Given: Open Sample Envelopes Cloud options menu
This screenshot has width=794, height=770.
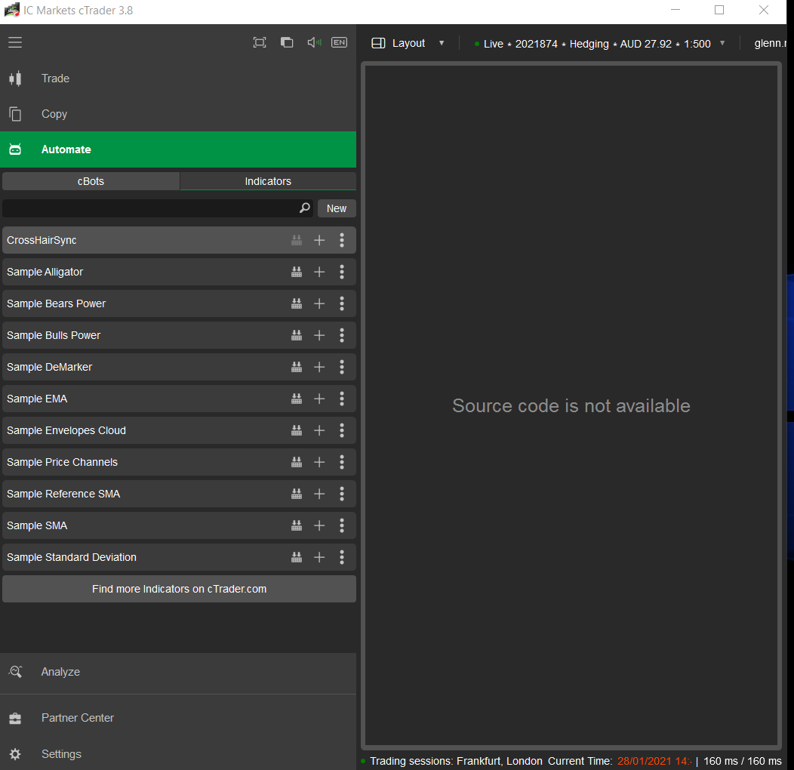Looking at the screenshot, I should pyautogui.click(x=342, y=430).
